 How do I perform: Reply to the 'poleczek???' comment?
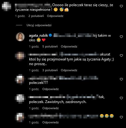tap(51, 89)
